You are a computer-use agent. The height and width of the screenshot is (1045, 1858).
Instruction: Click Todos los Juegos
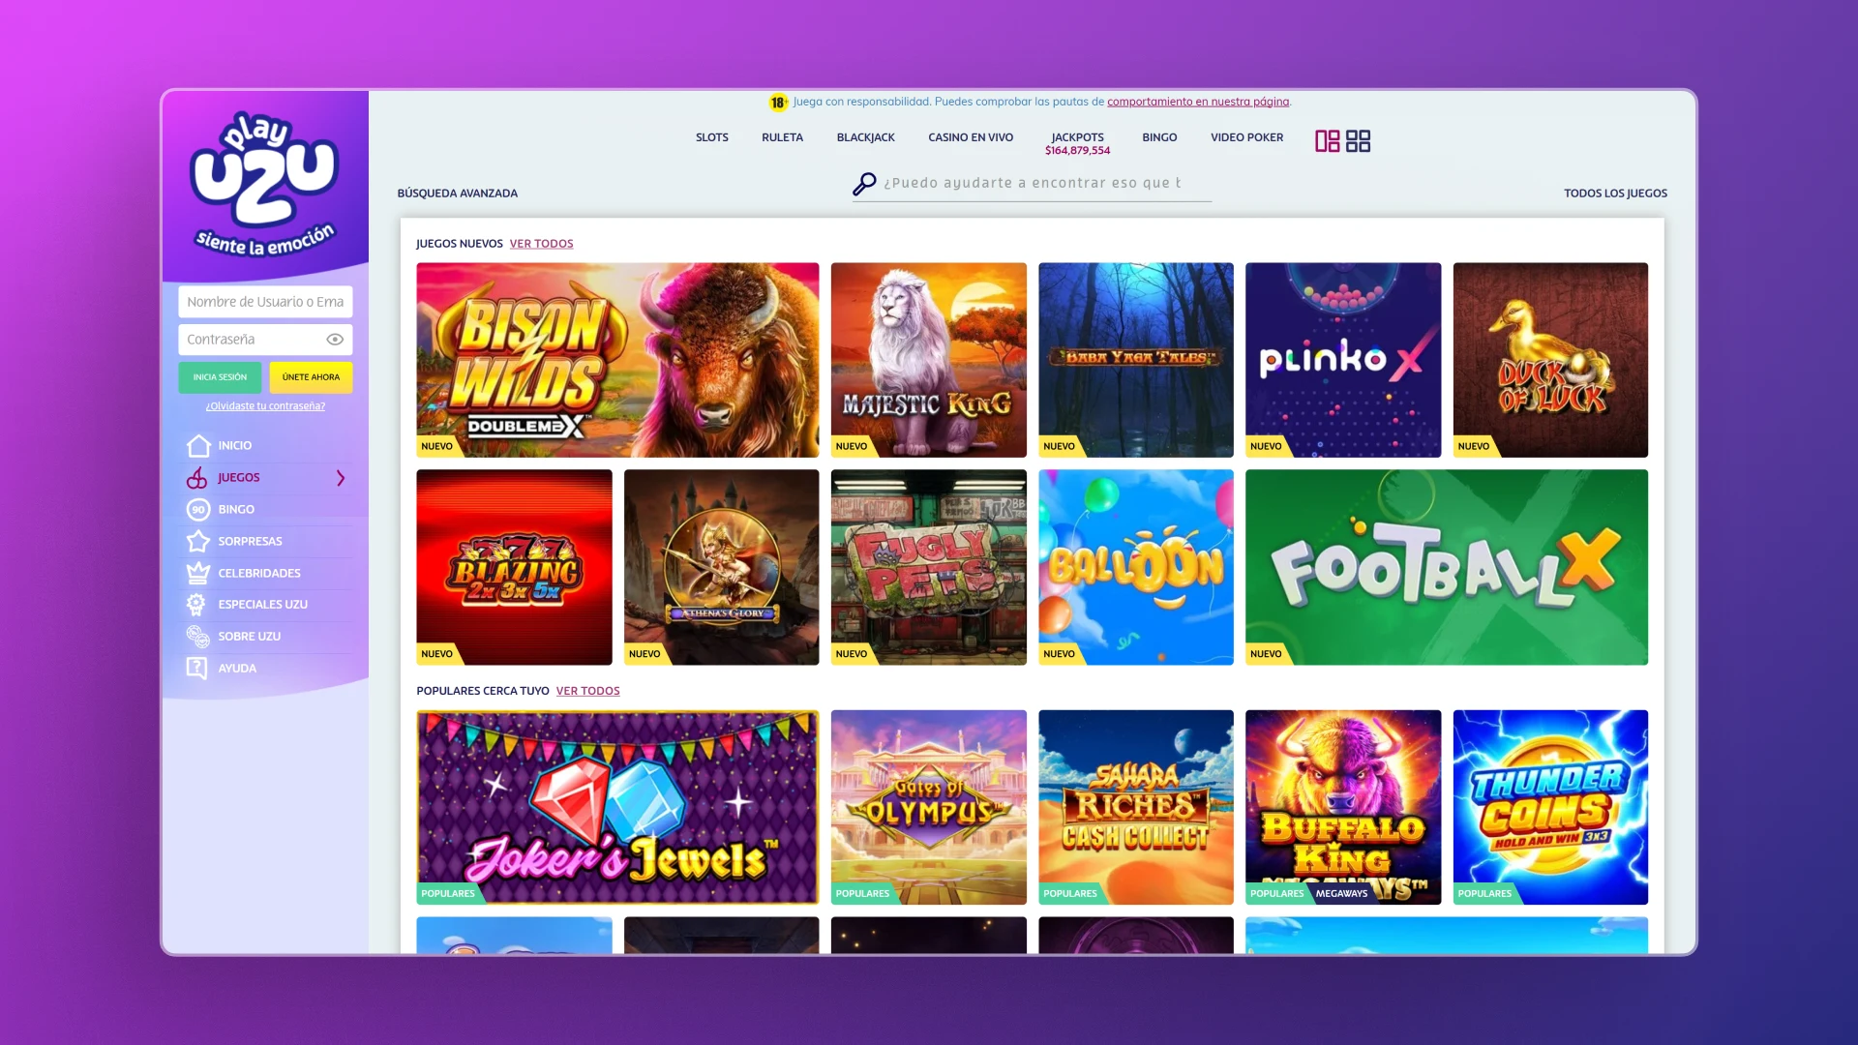tap(1615, 194)
